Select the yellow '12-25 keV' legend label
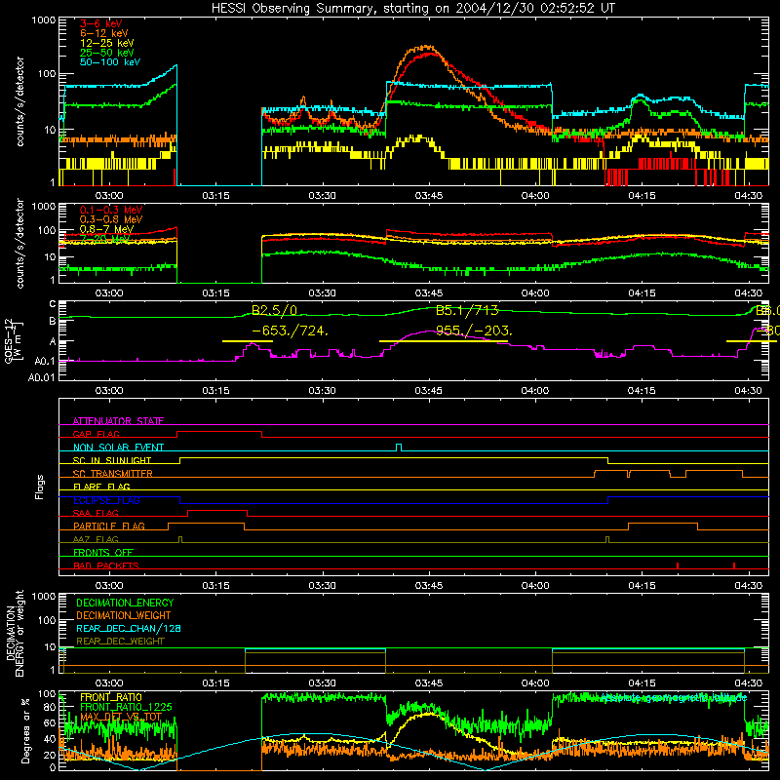 [107, 43]
